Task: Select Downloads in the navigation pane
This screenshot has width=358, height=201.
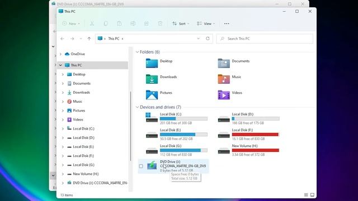Action: (81, 92)
